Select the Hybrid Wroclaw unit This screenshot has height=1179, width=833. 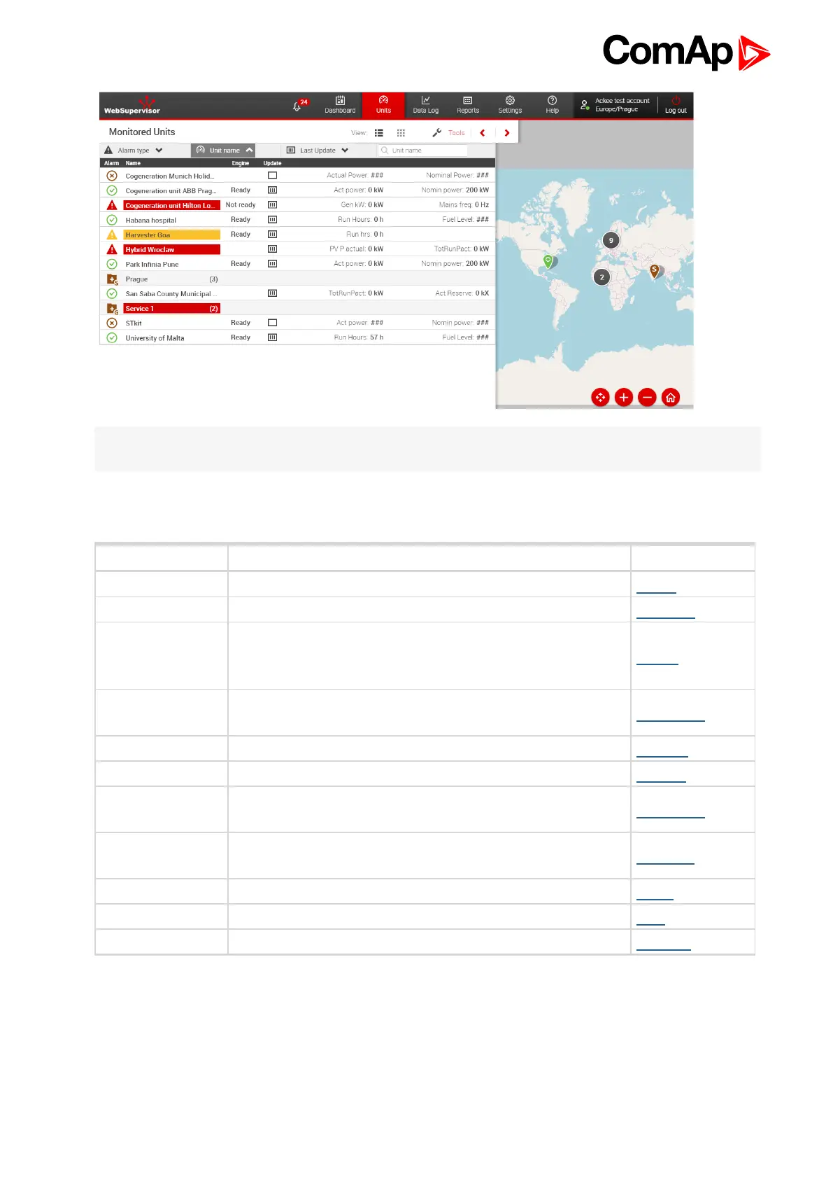coord(171,250)
